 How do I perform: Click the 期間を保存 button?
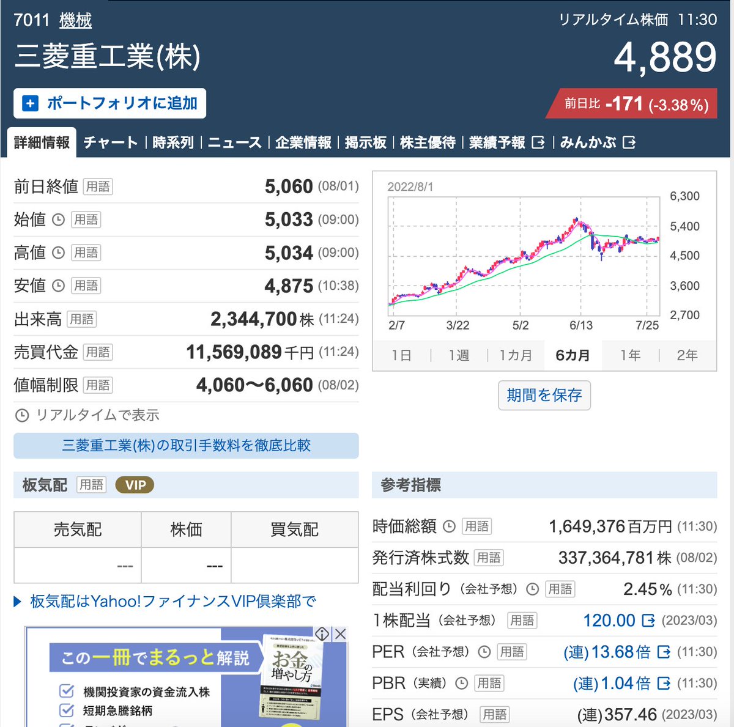point(544,395)
